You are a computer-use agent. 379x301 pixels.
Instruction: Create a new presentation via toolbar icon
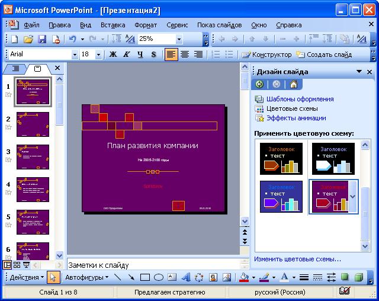click(15, 39)
